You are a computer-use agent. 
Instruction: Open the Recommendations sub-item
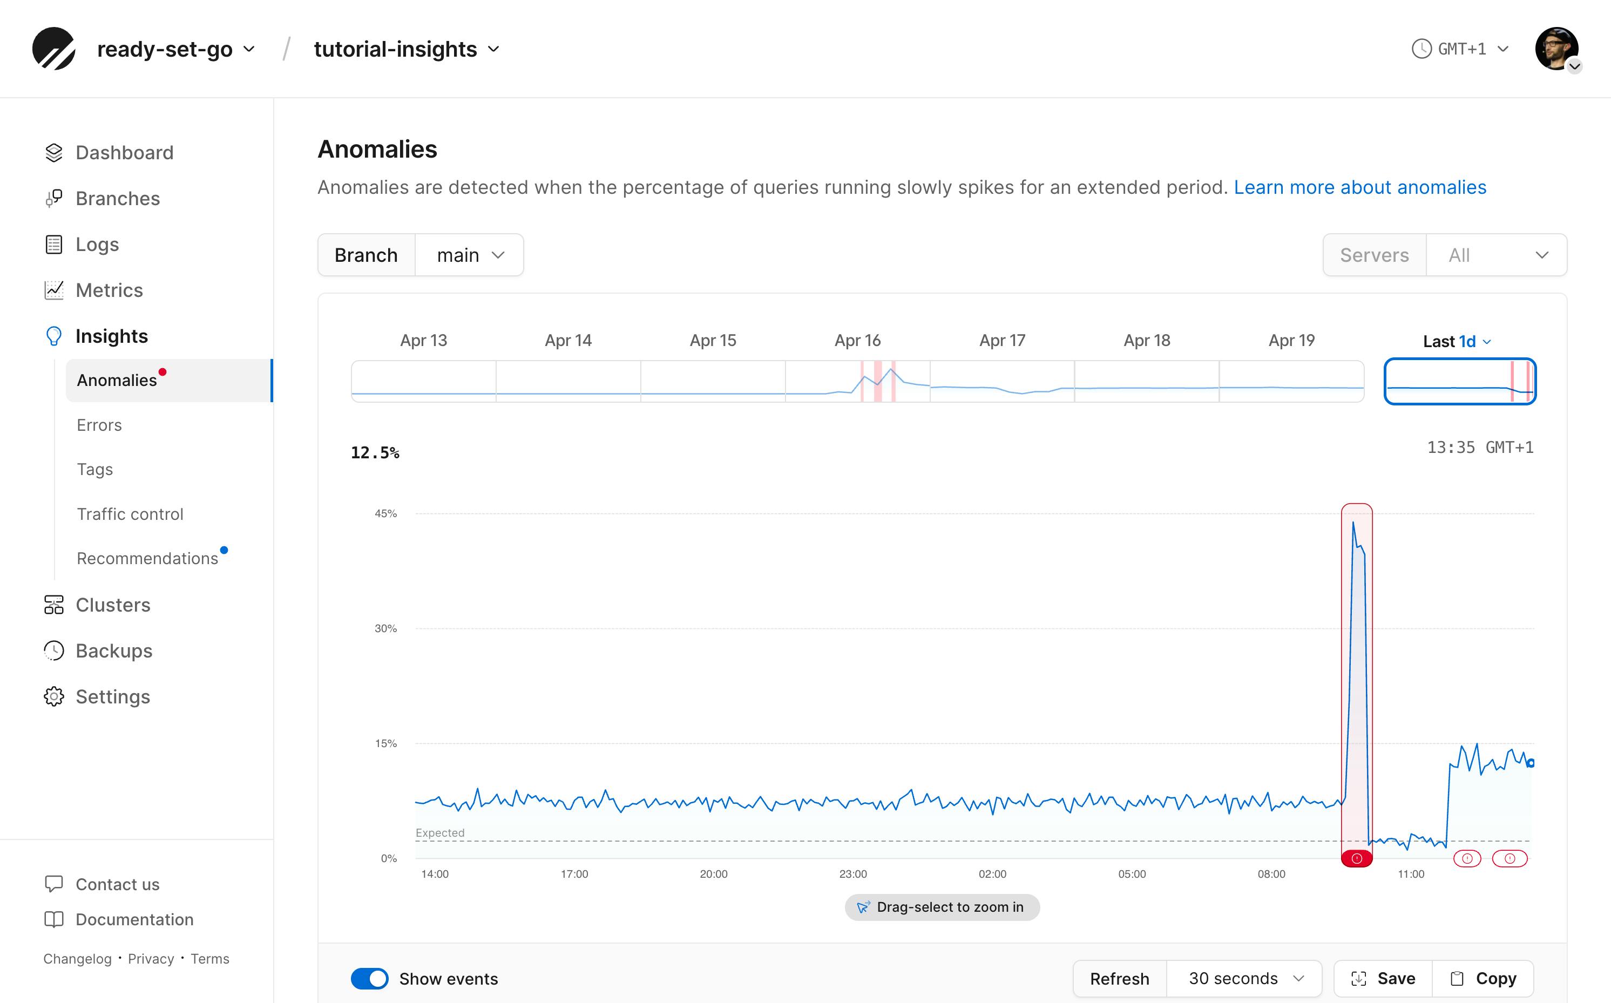click(147, 558)
